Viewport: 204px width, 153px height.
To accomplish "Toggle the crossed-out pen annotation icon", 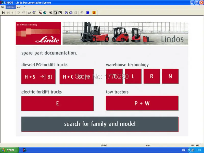I will click(x=40, y=12).
